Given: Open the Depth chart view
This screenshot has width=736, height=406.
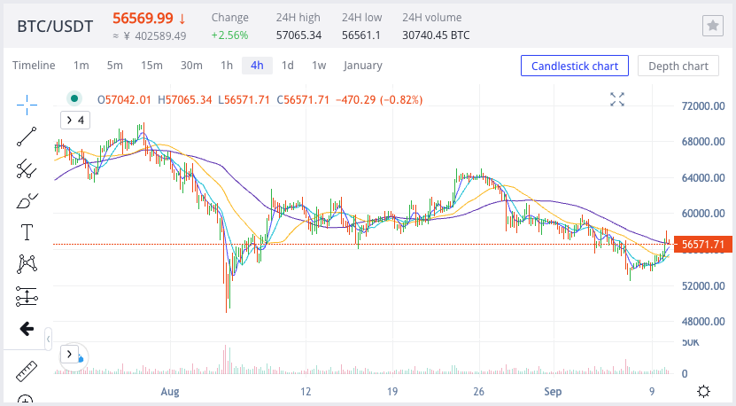Looking at the screenshot, I should (x=678, y=66).
